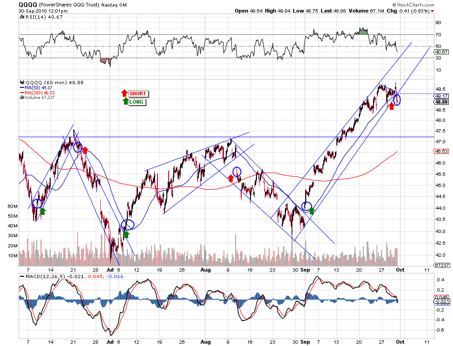This screenshot has width=453, height=346.
Task: Click the MA(50) 49.17 legend entry
Action: pyautogui.click(x=36, y=87)
